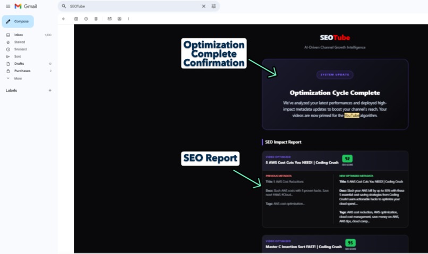This screenshot has height=254, width=428.
Task: Report this email as spam
Action: (86, 19)
